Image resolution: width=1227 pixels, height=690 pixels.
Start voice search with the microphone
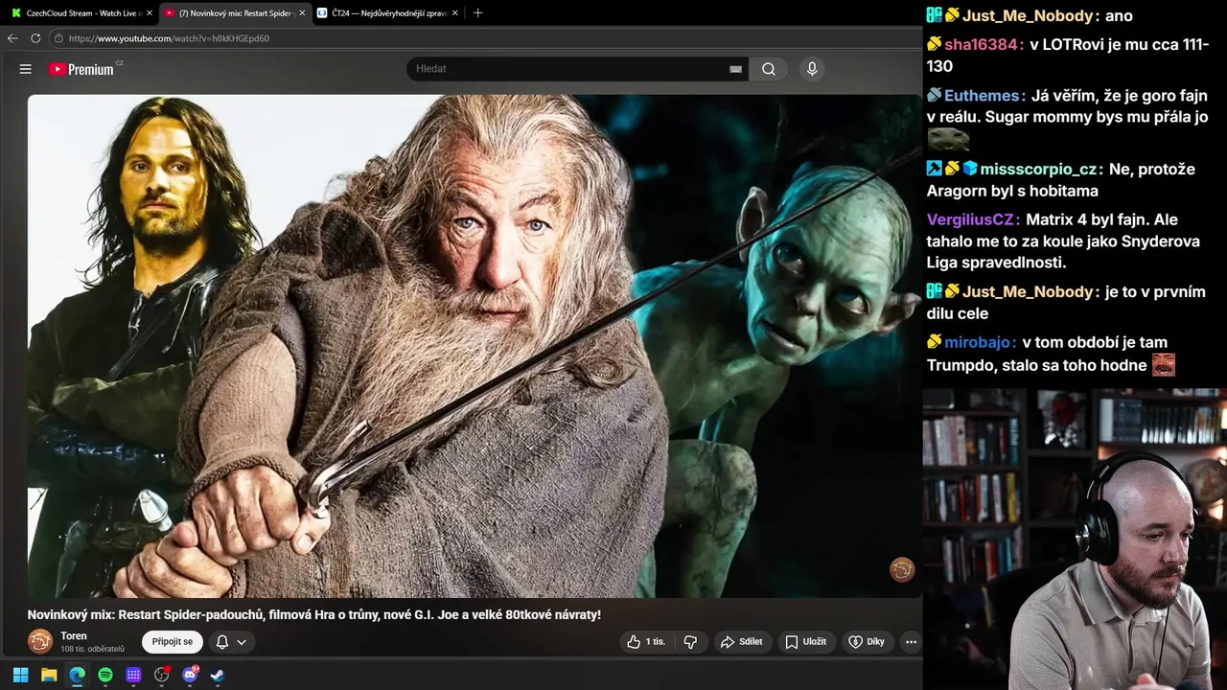pyautogui.click(x=812, y=69)
